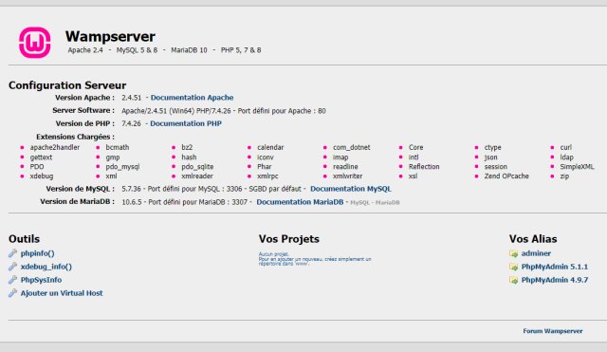The width and height of the screenshot is (607, 352).
Task: Click the gettext extension entry
Action: tap(41, 157)
